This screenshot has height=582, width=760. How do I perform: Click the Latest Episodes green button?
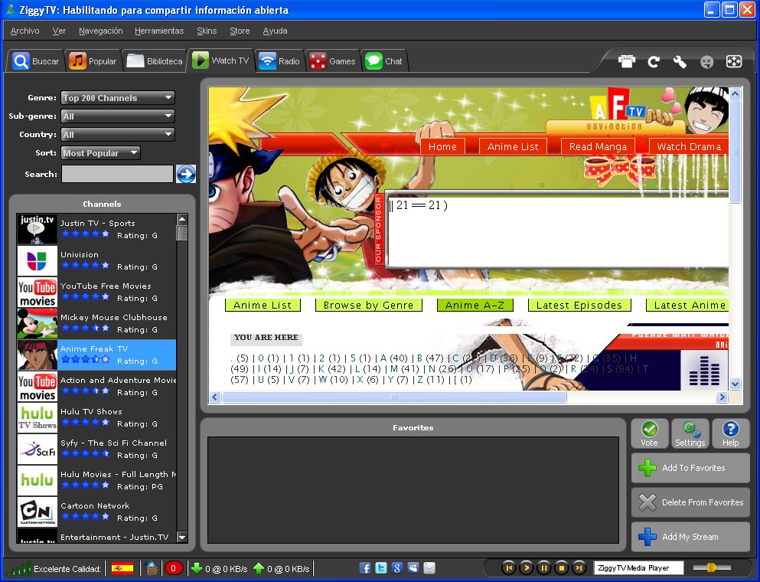point(579,305)
